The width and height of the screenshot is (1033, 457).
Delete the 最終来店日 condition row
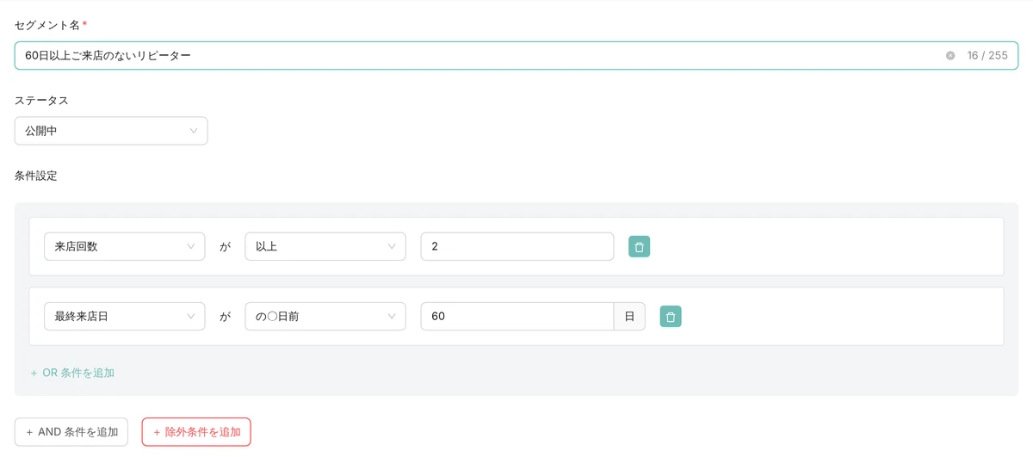coord(671,317)
